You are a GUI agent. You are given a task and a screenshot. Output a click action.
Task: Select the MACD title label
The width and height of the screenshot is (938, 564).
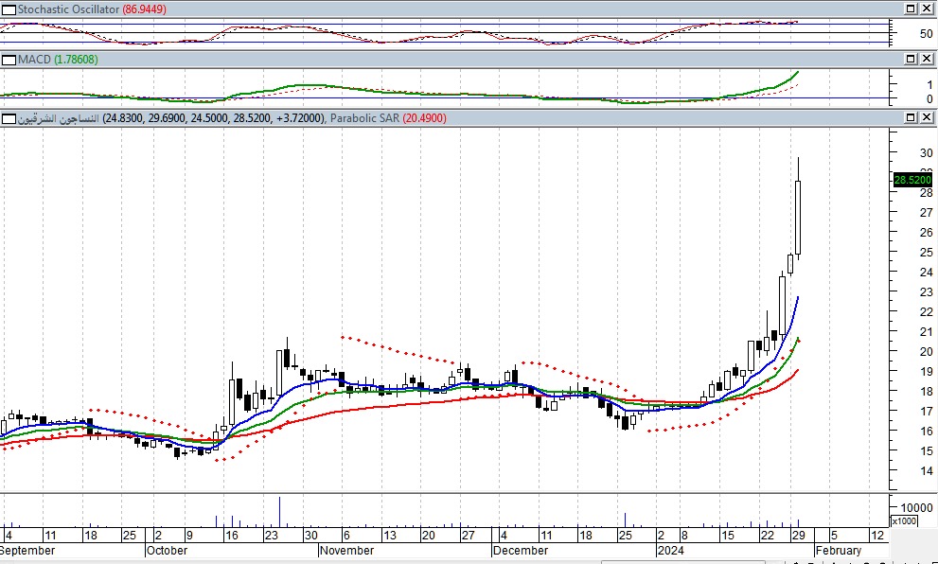[36, 60]
